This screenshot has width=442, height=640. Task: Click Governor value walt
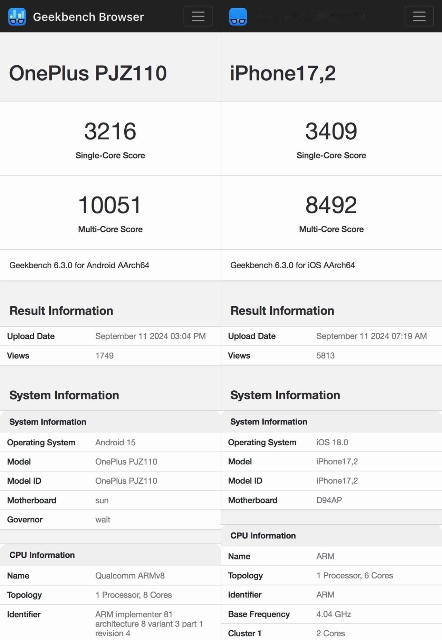[103, 519]
